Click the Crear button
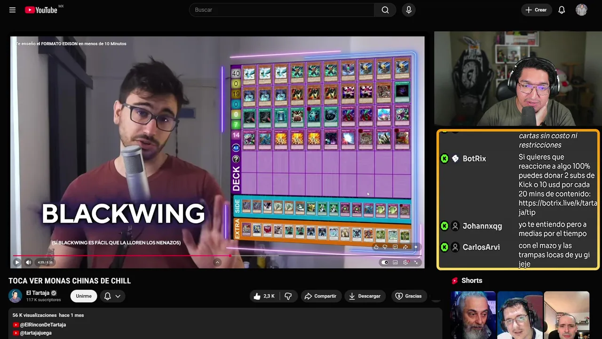602x339 pixels. [536, 10]
